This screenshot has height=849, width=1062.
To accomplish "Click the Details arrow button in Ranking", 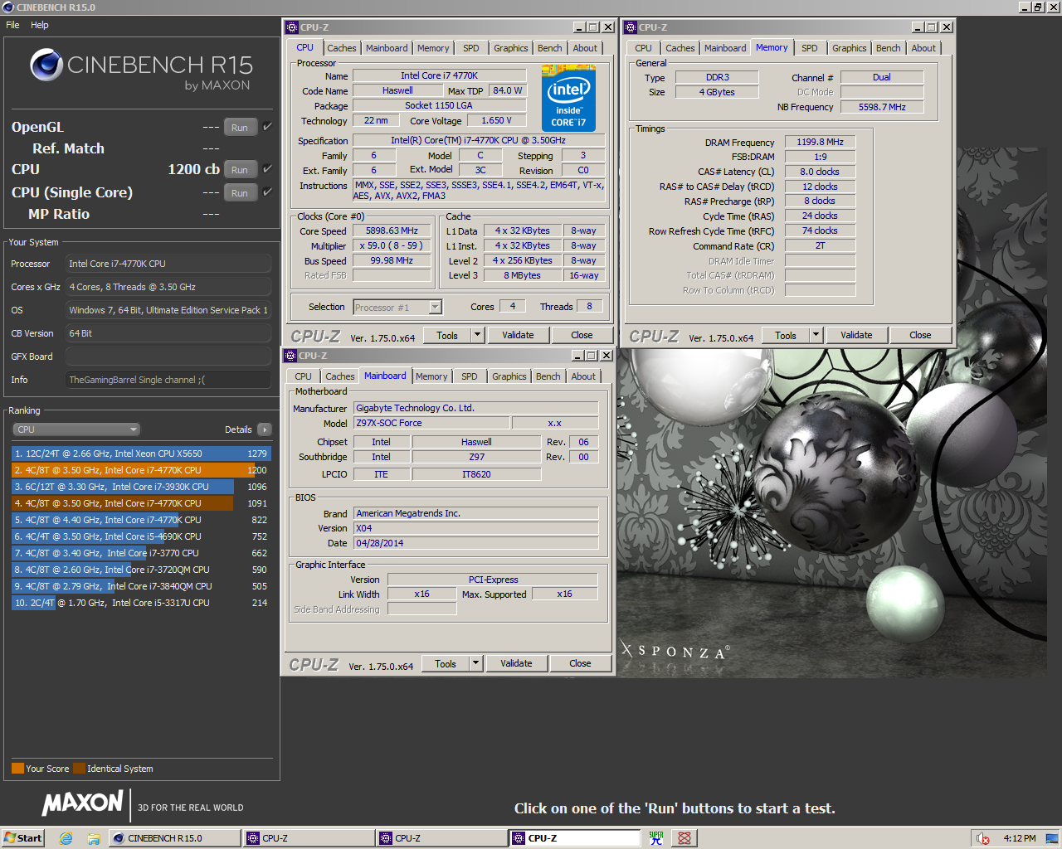I will coord(265,429).
